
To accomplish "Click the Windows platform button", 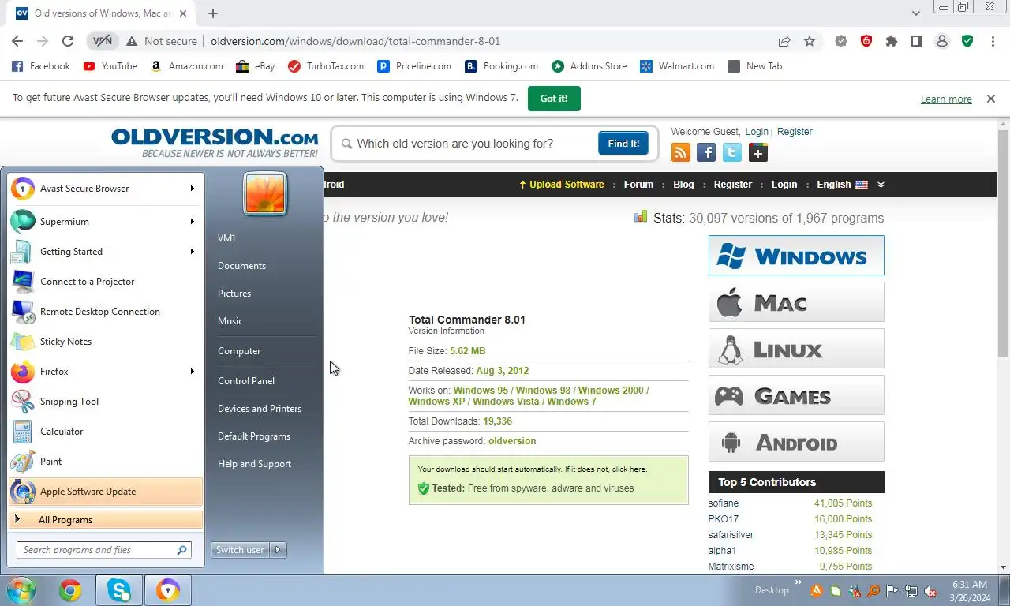I will tap(796, 256).
